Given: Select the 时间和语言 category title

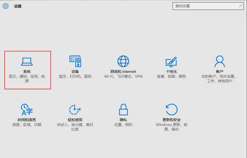Looking at the screenshot, I should pyautogui.click(x=27, y=120).
